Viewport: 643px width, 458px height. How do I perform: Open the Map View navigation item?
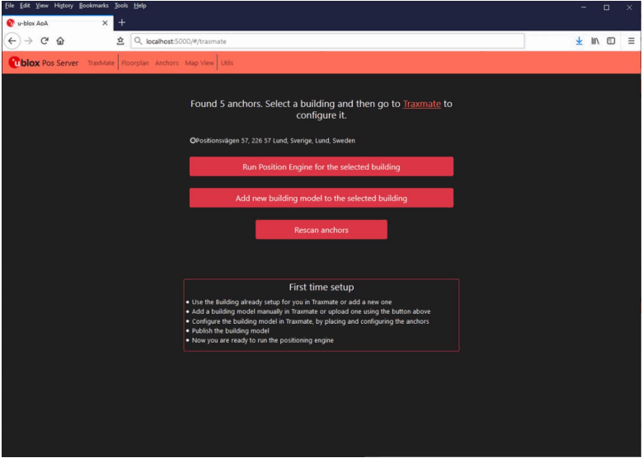199,63
